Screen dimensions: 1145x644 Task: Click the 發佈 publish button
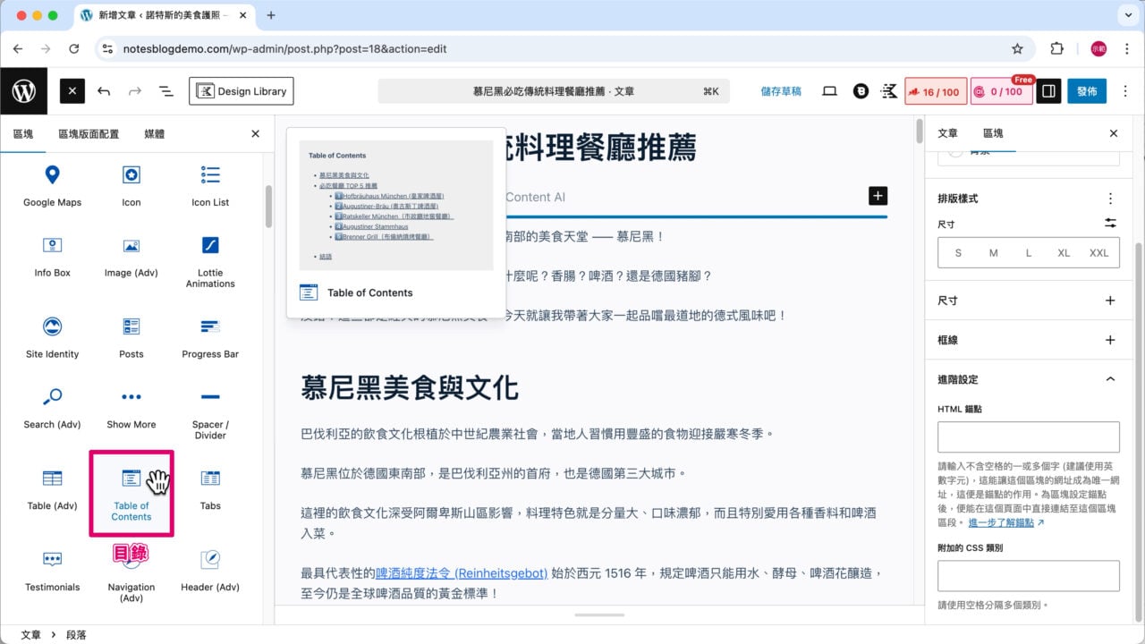click(x=1087, y=90)
